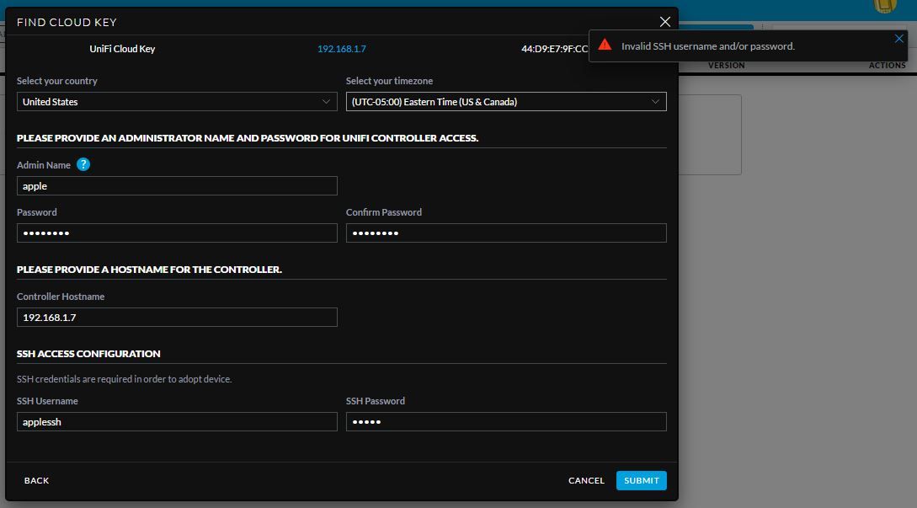
Task: Click the user avatar icon at top right
Action: tap(885, 5)
